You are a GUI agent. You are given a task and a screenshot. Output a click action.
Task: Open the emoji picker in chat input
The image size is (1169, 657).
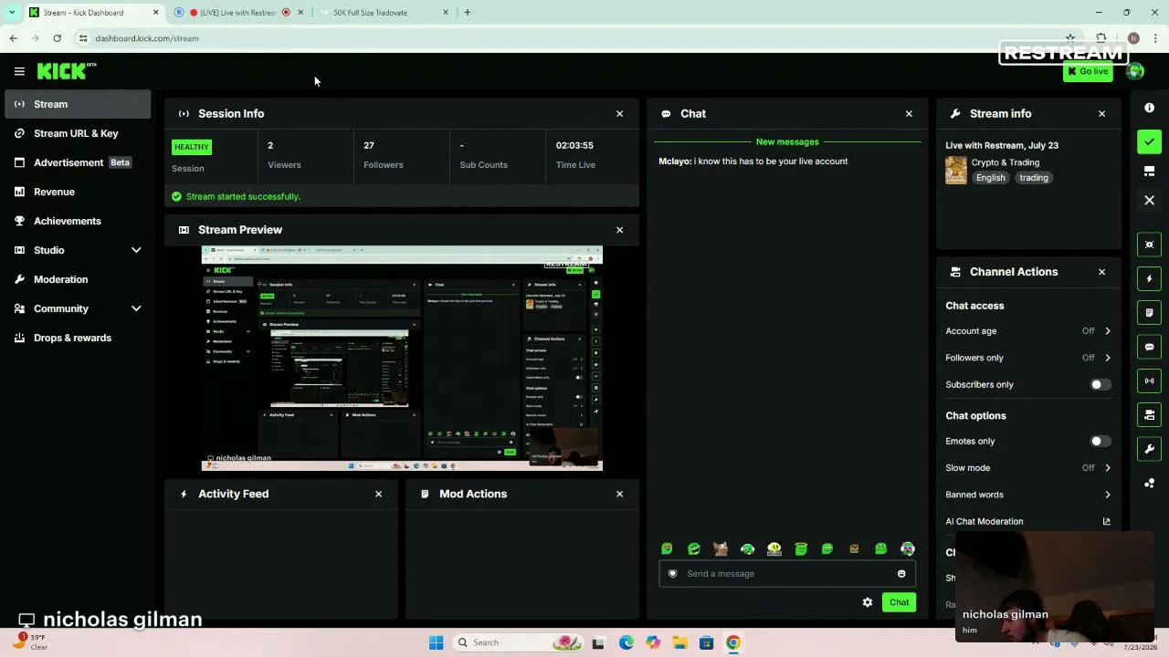(901, 574)
